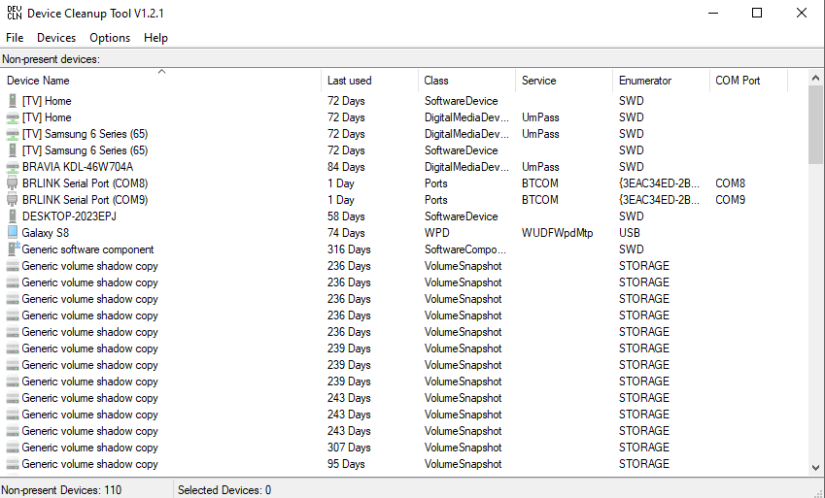Click the Device Cleanup Tool title bar icon

[x=14, y=13]
